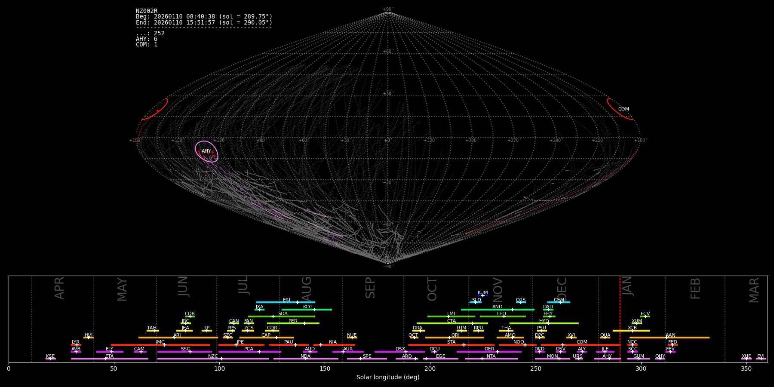Select the KCG shower label in the timeline
Viewport: 774px width, 387px height.
[x=308, y=307]
